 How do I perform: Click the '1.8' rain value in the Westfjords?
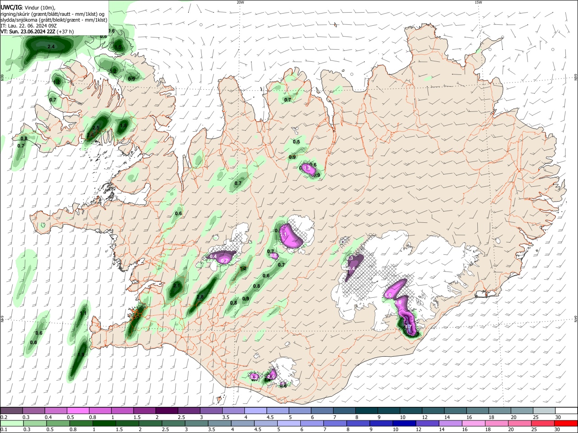click(x=123, y=125)
